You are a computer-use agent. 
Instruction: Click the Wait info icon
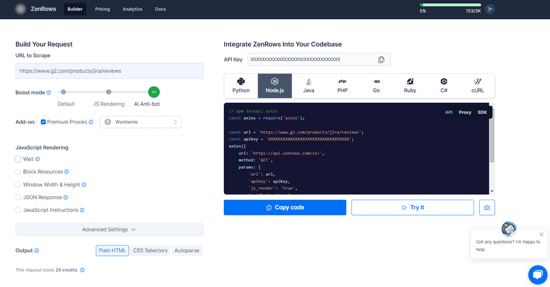(x=37, y=159)
